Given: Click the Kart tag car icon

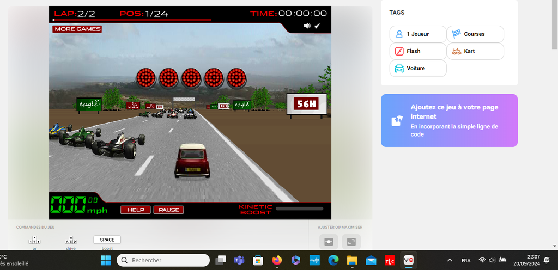Looking at the screenshot, I should (x=457, y=51).
